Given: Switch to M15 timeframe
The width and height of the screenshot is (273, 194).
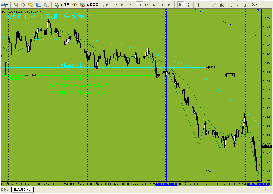Looking at the screenshot, I should coord(124,5).
